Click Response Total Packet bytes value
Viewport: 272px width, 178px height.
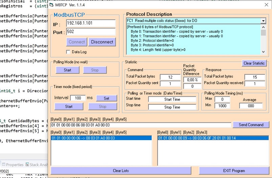pyautogui.click(x=255, y=77)
